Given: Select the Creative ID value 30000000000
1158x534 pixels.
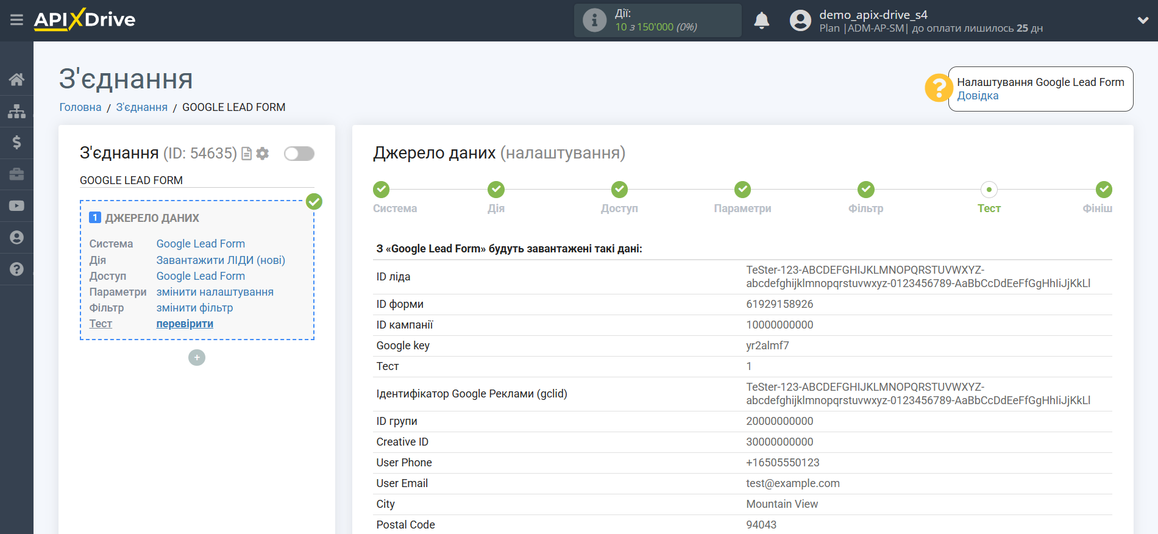Looking at the screenshot, I should coord(780,442).
